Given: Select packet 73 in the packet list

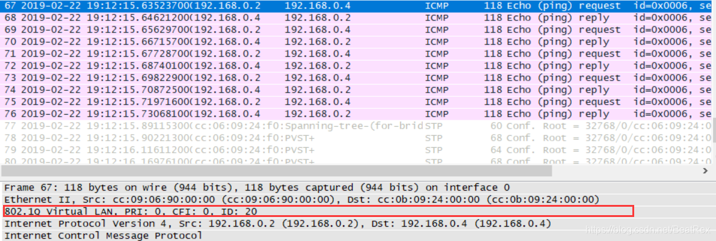Looking at the screenshot, I should (356, 78).
